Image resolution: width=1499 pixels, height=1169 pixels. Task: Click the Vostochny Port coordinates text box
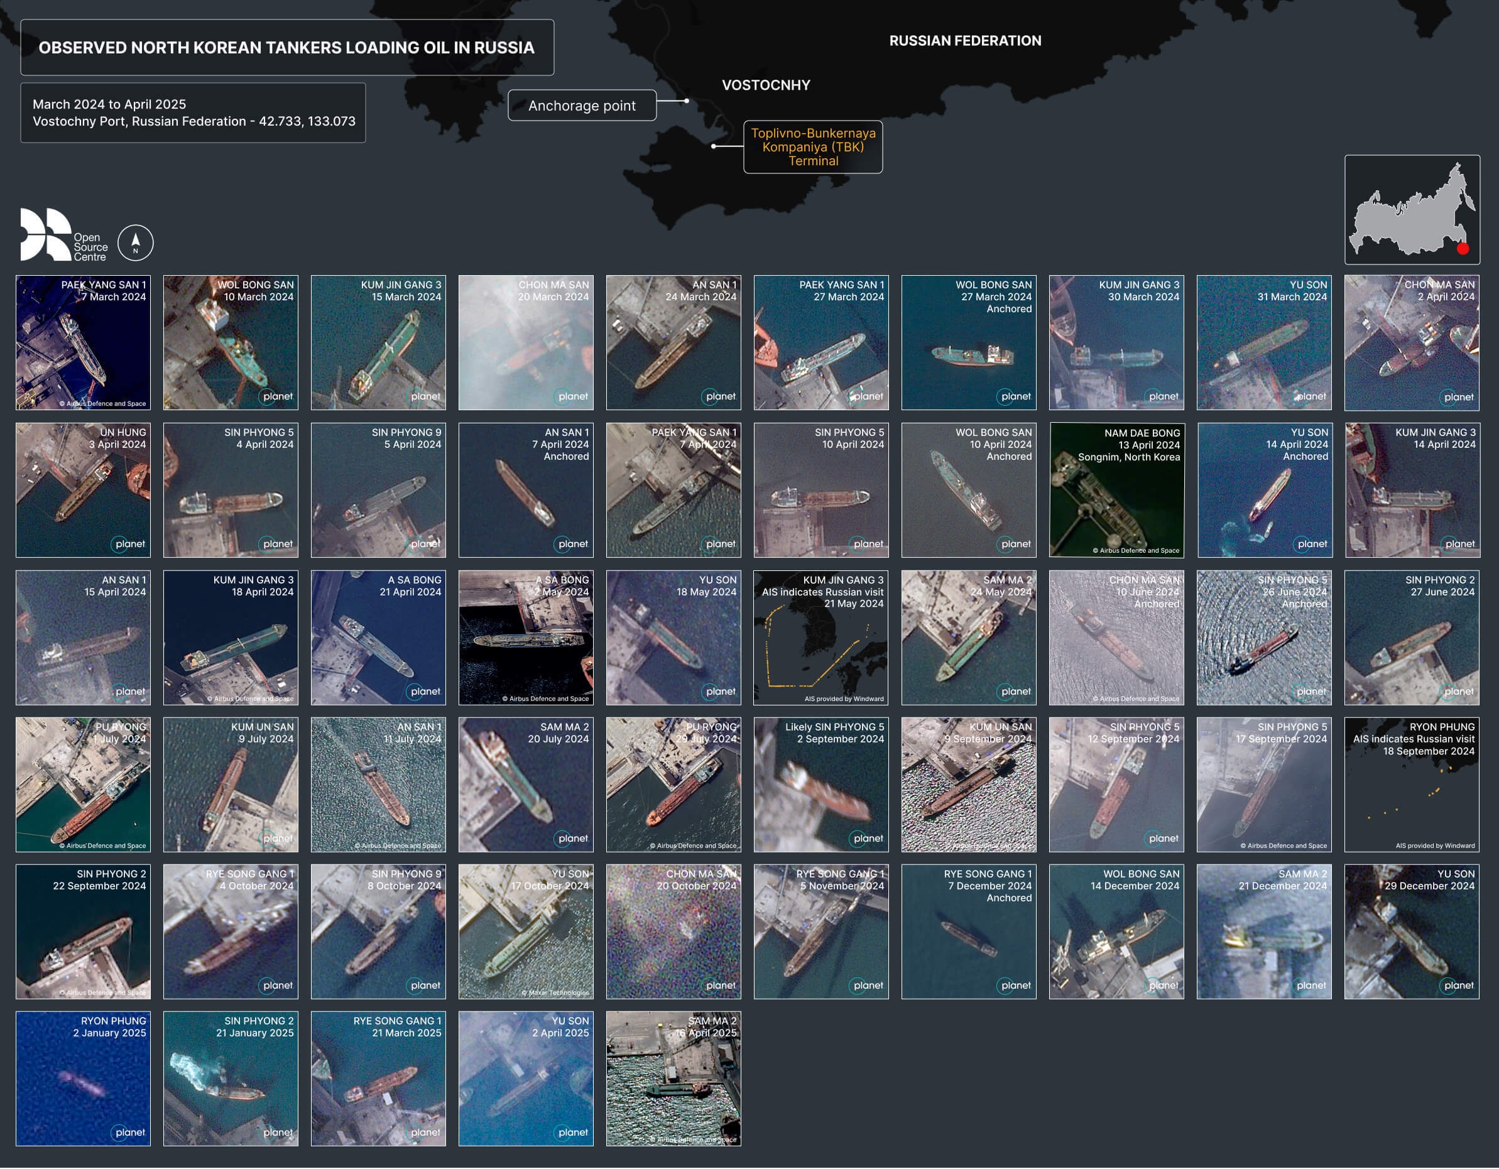pos(194,113)
